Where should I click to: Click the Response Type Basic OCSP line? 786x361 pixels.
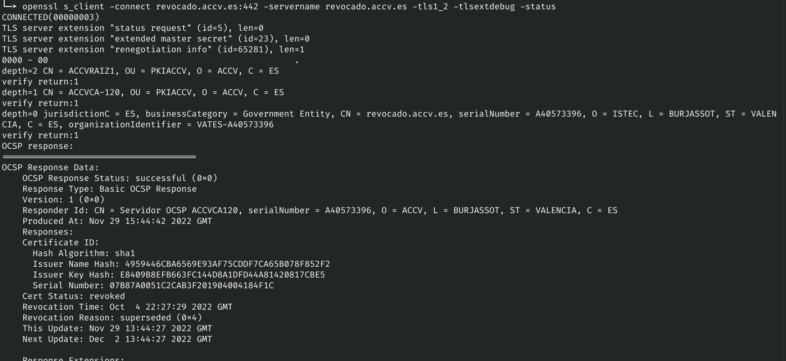coord(110,189)
